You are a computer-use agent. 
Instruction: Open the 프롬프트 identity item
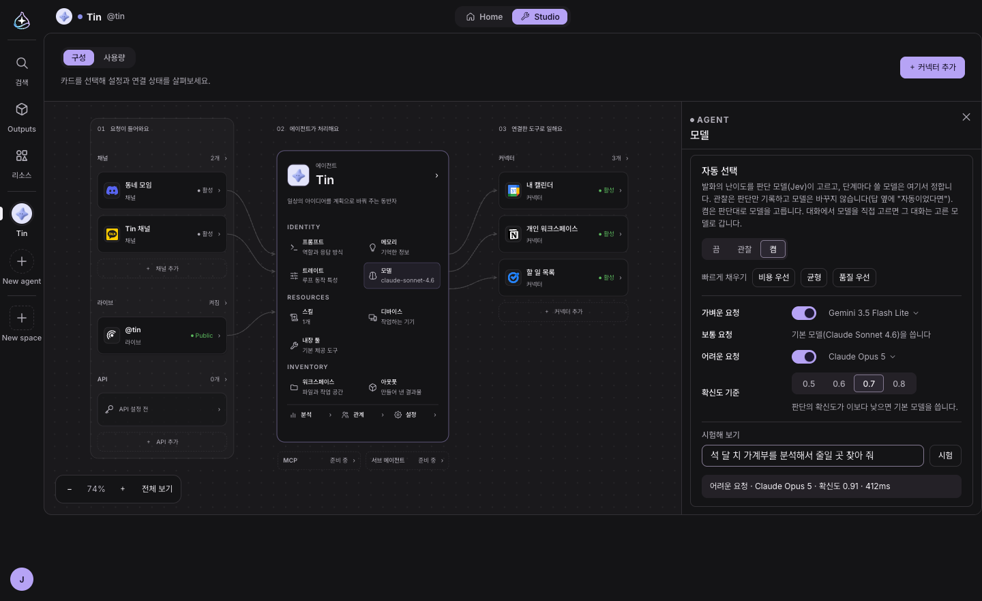pos(323,247)
